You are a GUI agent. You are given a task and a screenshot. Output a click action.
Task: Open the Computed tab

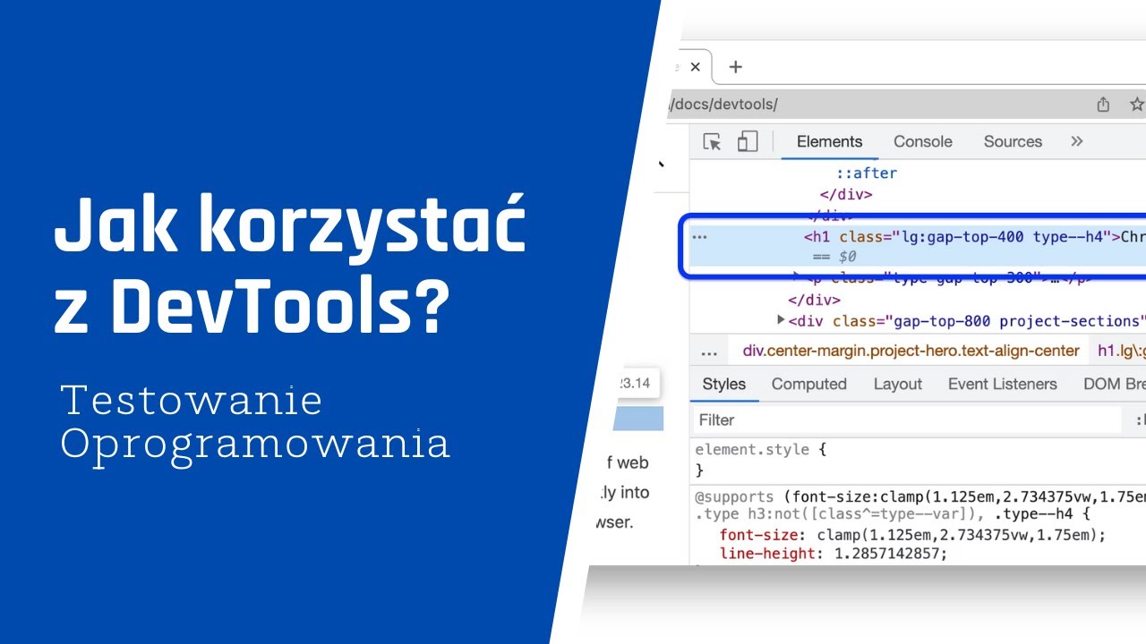click(809, 384)
